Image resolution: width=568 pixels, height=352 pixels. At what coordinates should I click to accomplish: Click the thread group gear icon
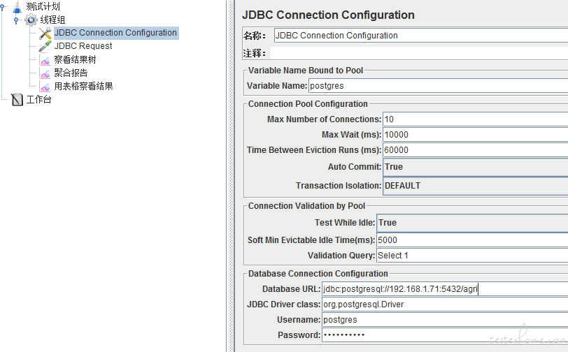click(31, 20)
